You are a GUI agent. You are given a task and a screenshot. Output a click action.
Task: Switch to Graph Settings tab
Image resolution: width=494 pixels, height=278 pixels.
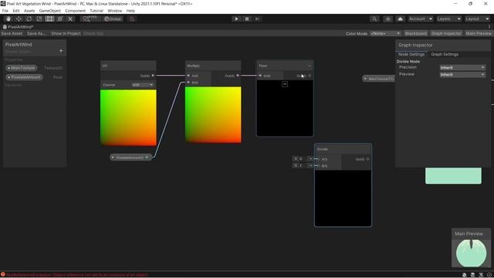point(445,54)
